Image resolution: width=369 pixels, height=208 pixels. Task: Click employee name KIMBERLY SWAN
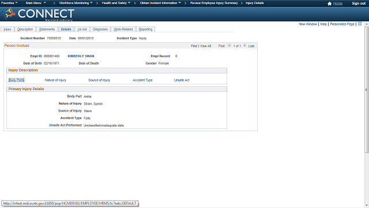click(x=81, y=56)
